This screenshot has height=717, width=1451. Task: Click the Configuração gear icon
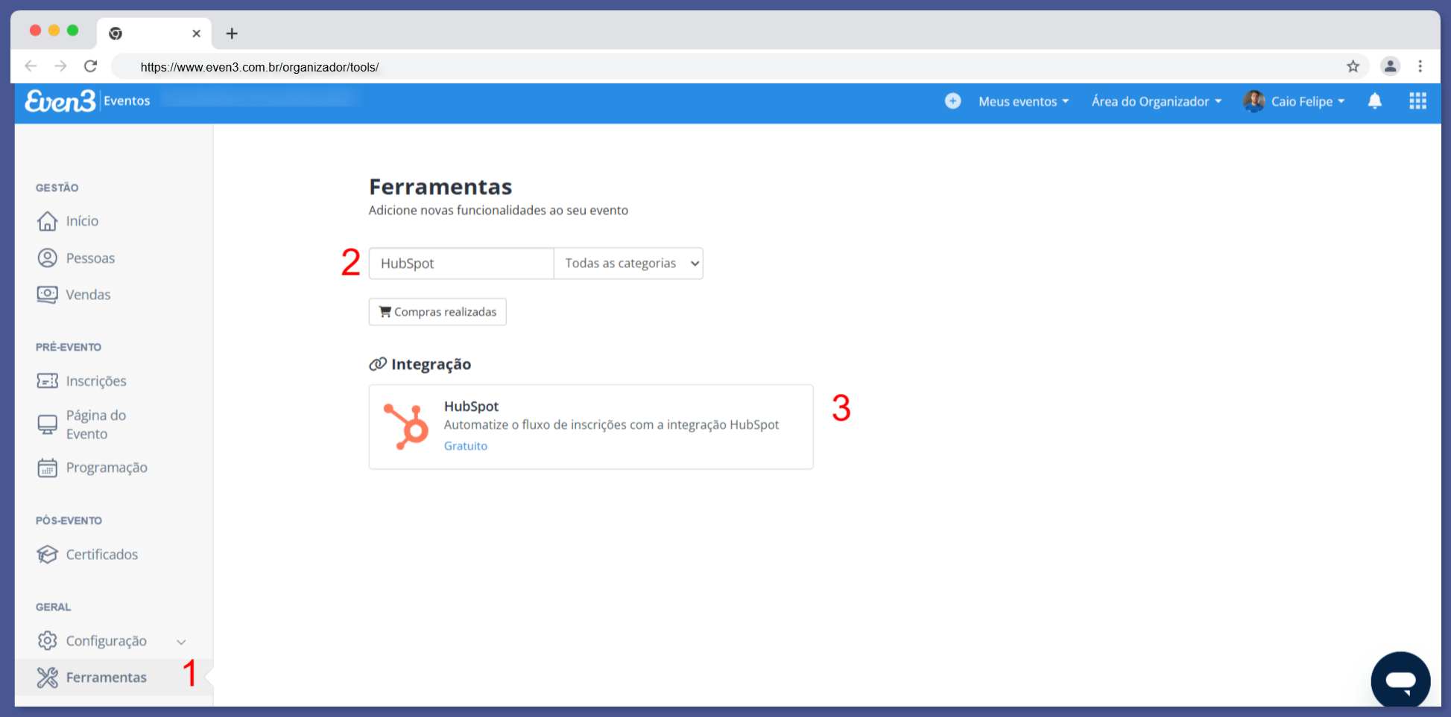click(47, 640)
